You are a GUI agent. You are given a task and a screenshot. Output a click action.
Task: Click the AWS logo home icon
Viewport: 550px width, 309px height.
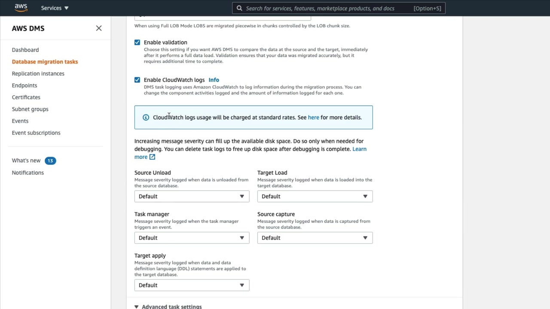21,8
